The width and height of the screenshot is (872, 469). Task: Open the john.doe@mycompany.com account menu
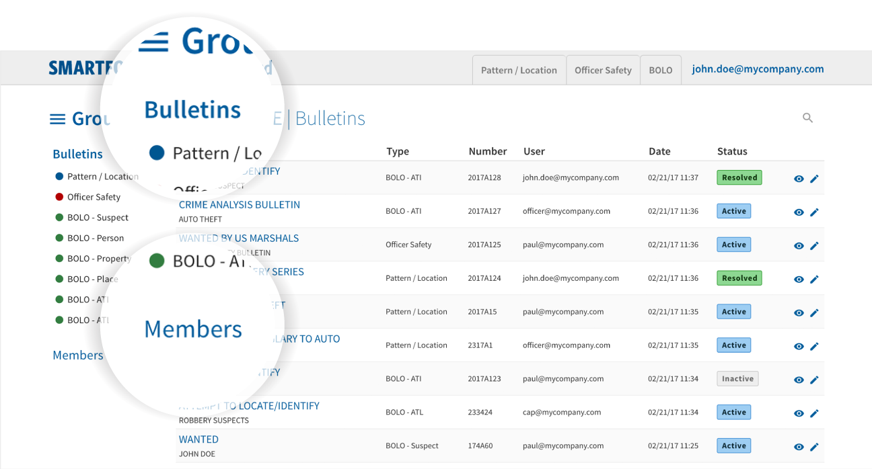[x=758, y=69]
